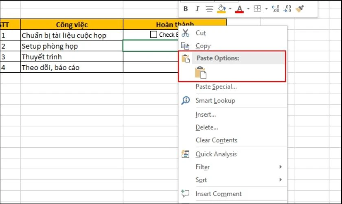The height and width of the screenshot is (204, 342).
Task: Select the Format Painter brush icon
Action: [300, 9]
